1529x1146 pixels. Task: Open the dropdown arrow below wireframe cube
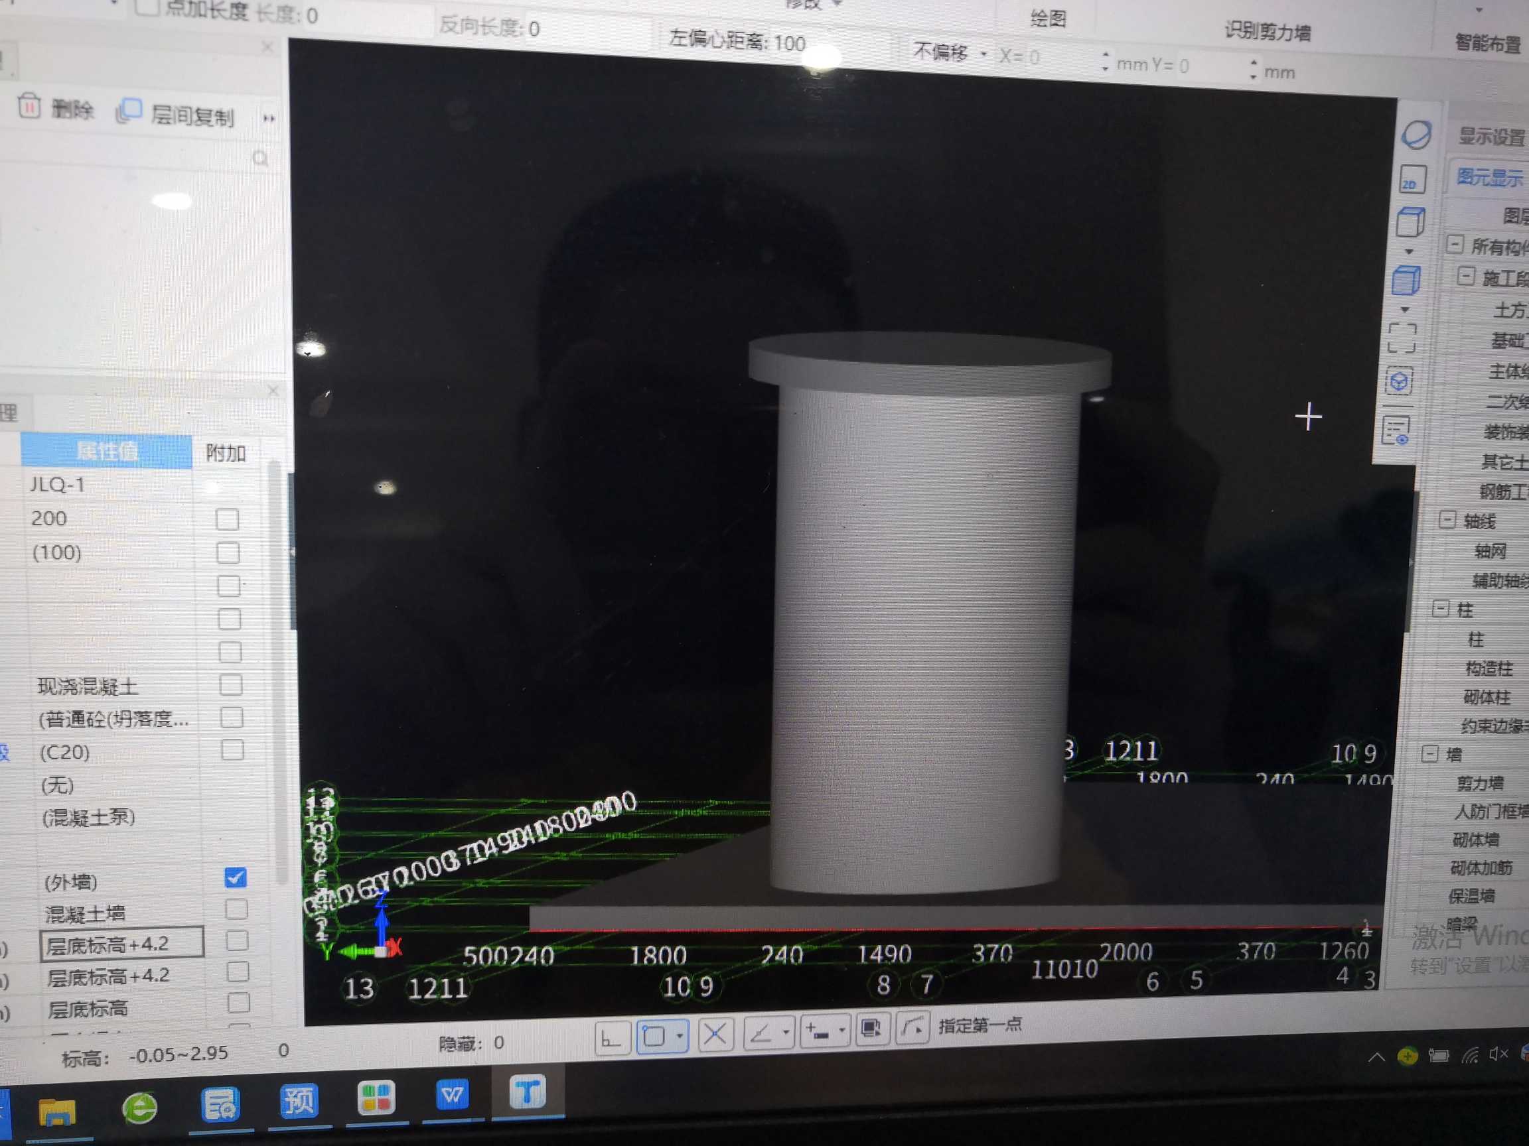(1409, 252)
